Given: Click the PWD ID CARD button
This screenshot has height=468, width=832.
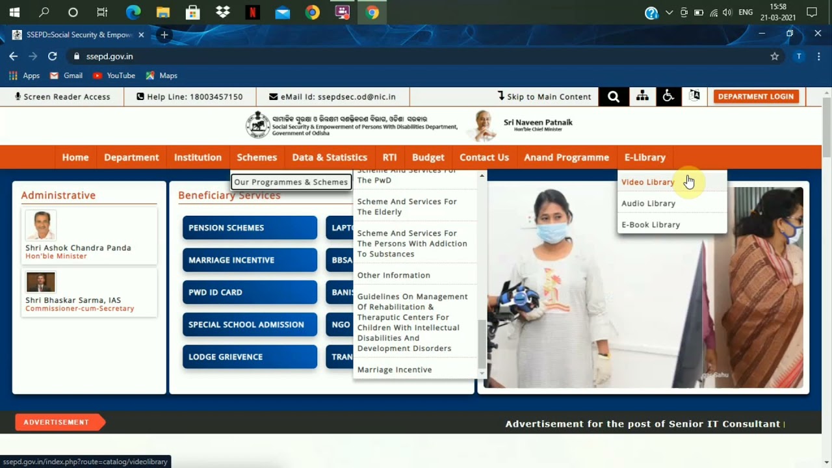Looking at the screenshot, I should (250, 292).
